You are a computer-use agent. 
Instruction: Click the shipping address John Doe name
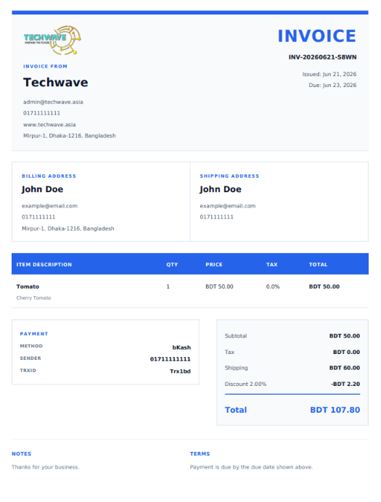tap(221, 189)
